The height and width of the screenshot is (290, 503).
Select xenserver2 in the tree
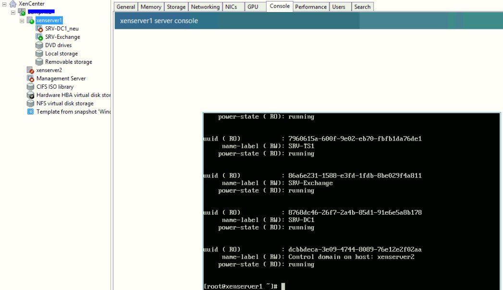point(49,70)
